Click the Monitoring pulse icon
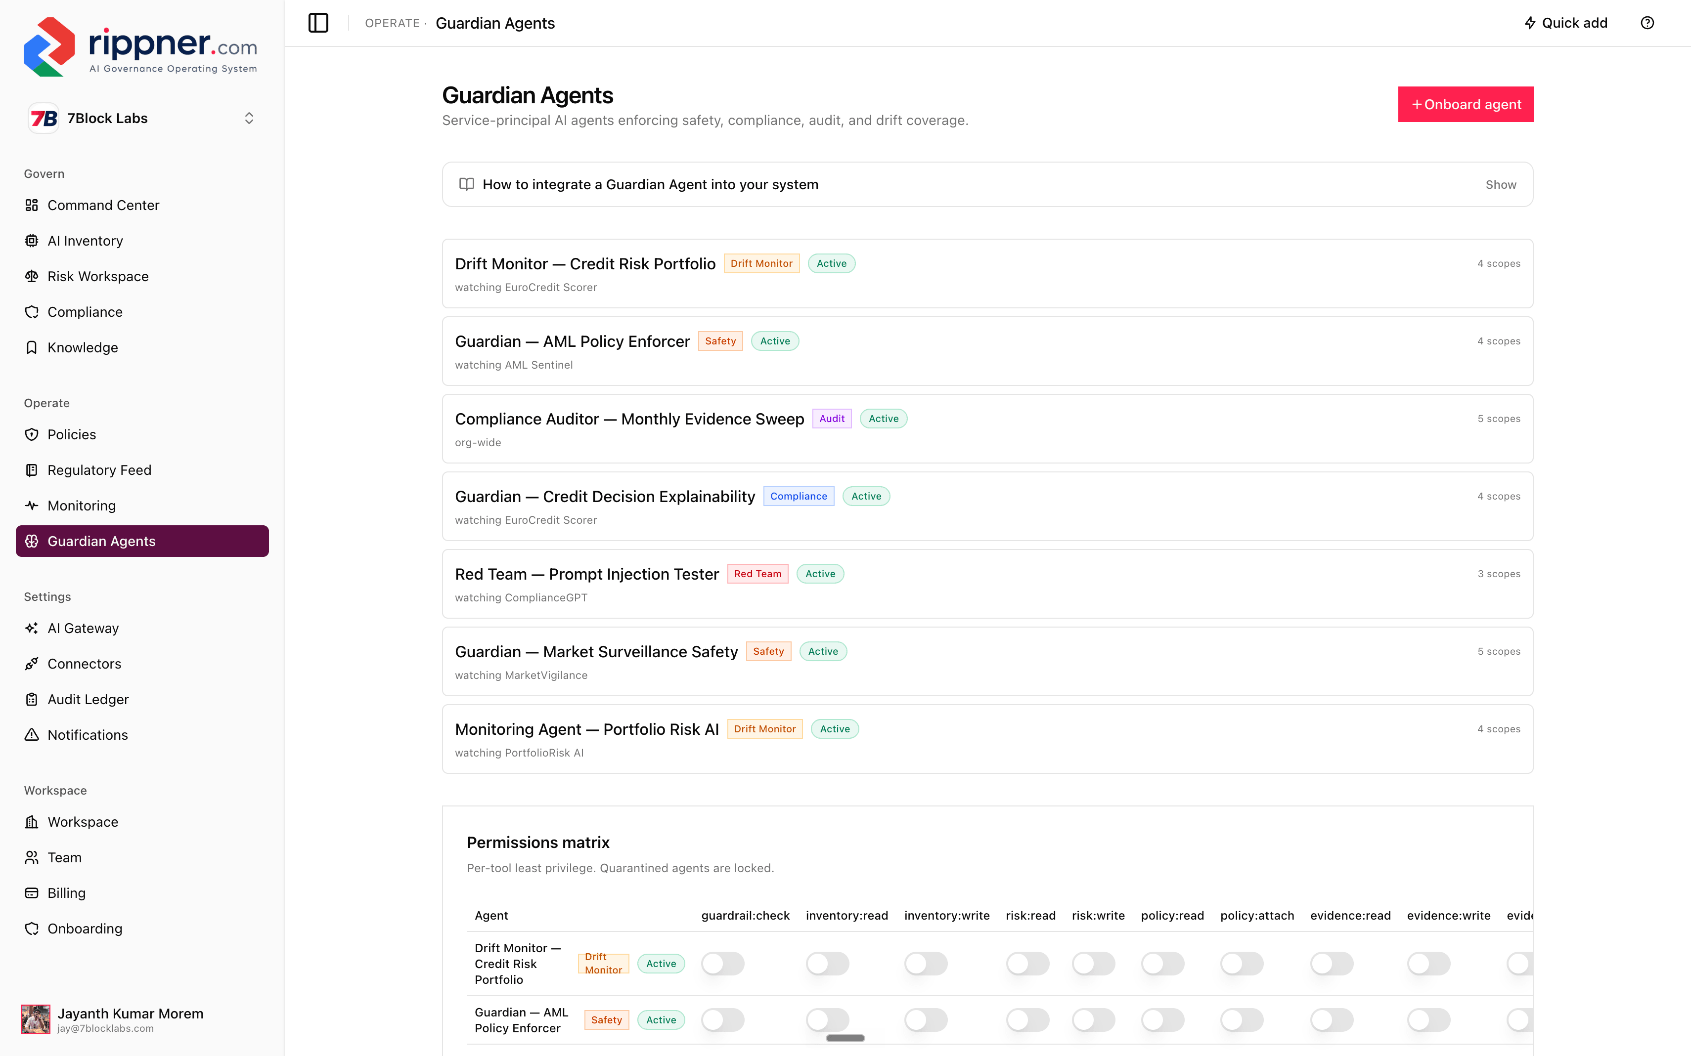1691x1056 pixels. pos(32,506)
